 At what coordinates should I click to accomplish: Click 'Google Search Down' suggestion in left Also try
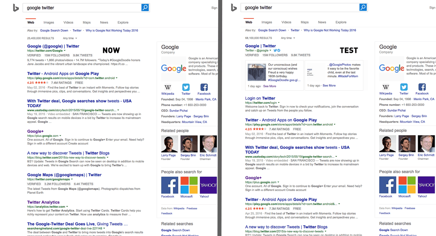54,30
